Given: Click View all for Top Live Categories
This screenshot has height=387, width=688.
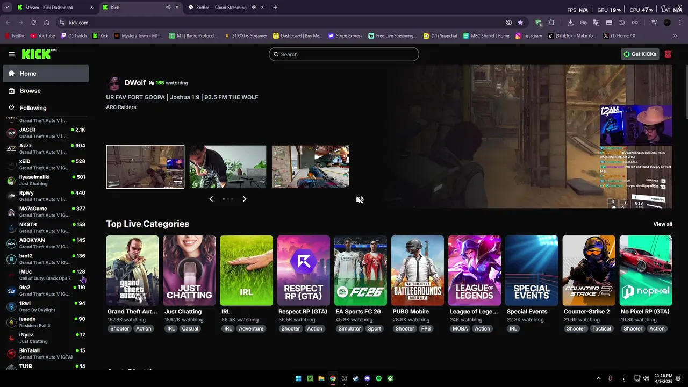Looking at the screenshot, I should click(662, 224).
